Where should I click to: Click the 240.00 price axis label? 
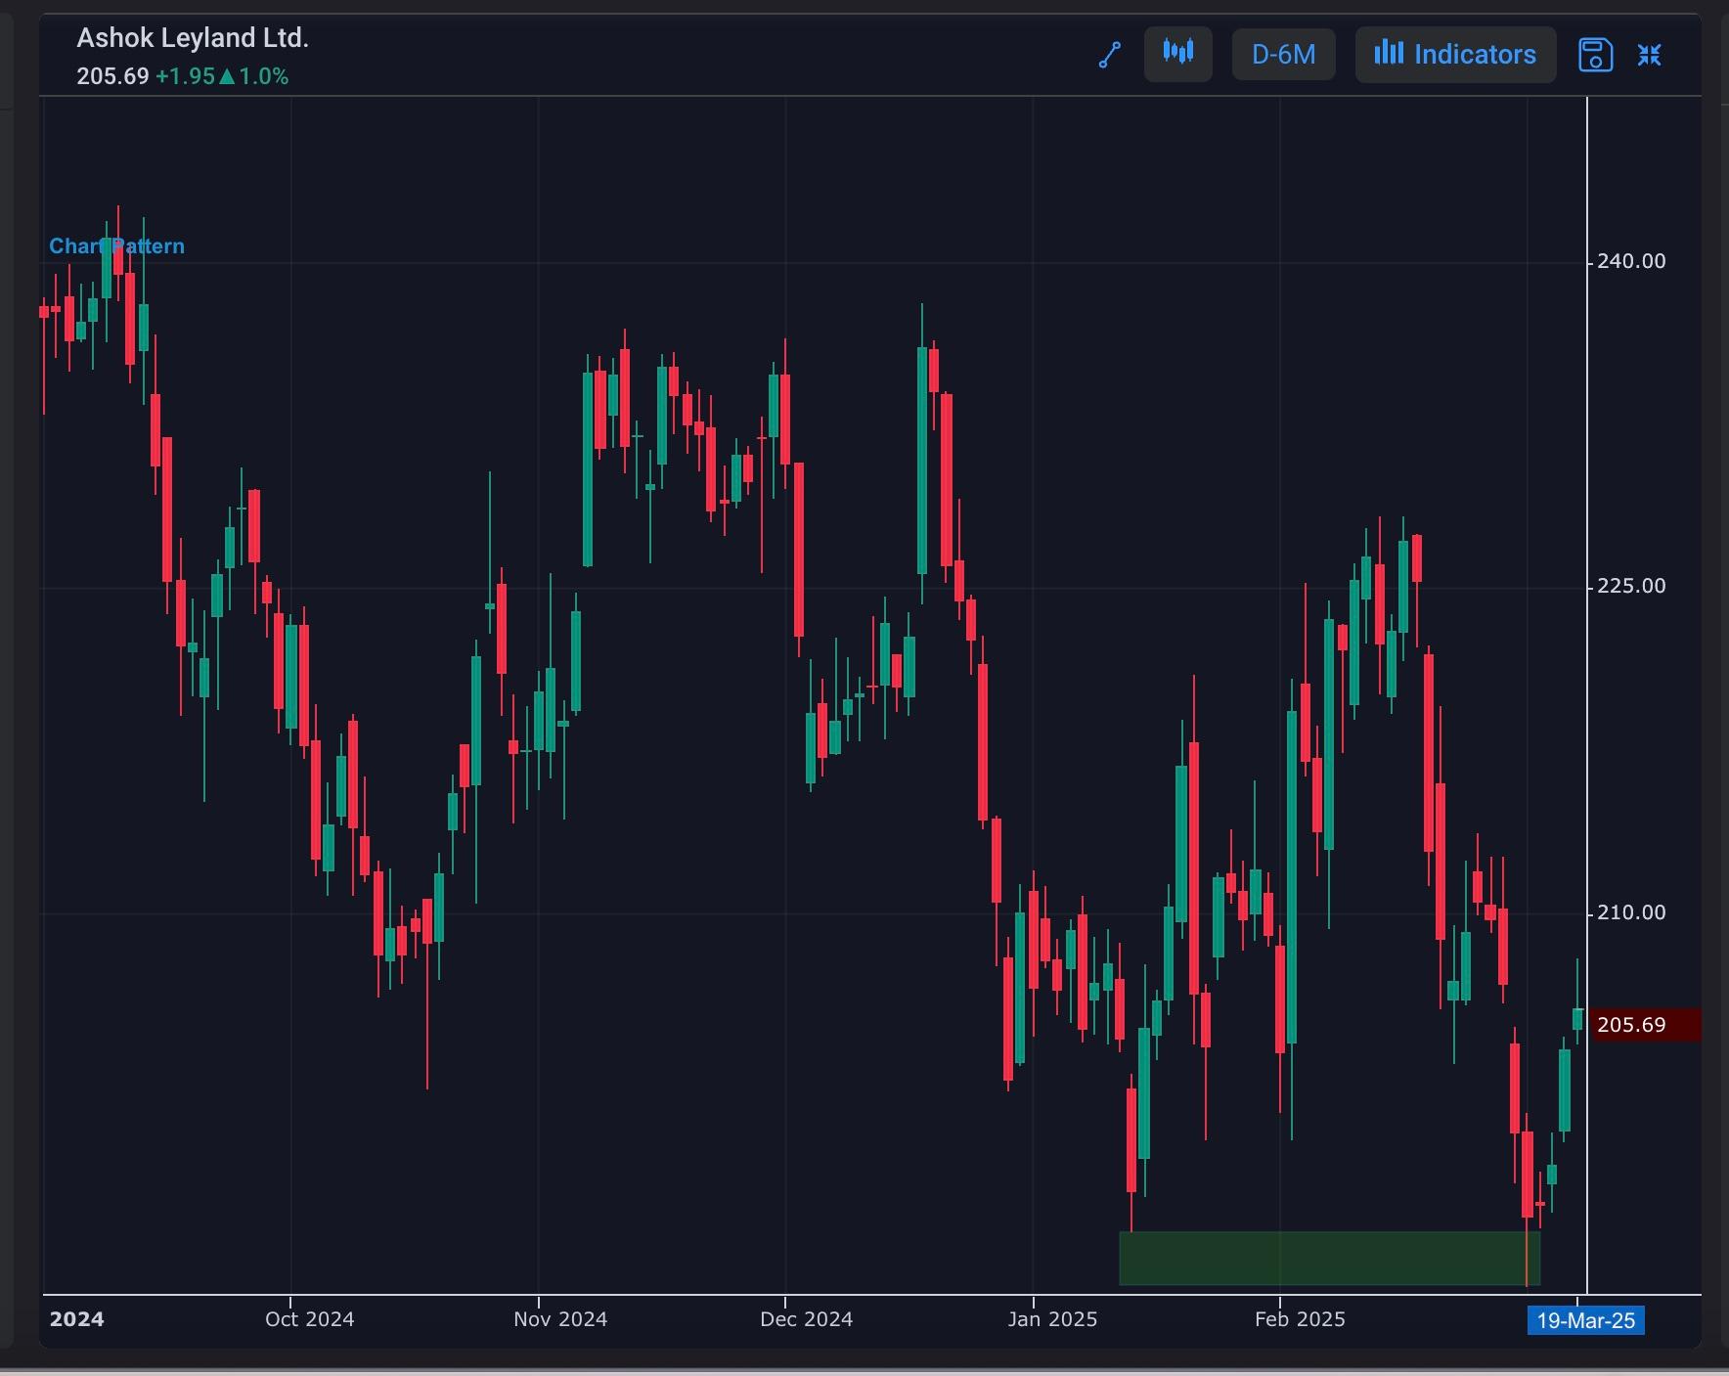click(1631, 261)
